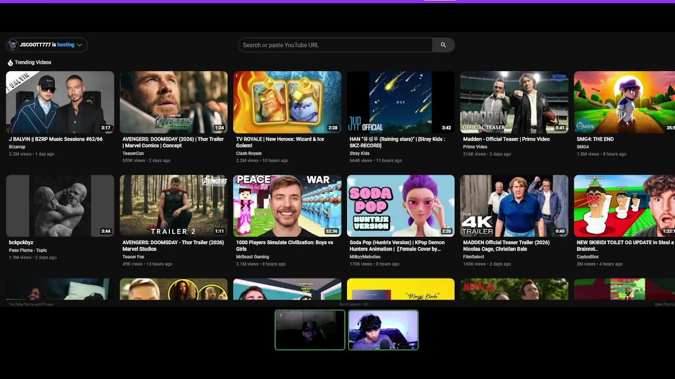
Task: Click title 'J BALVIN || BZRP Music Sessions #62/66'
Action: click(x=56, y=139)
